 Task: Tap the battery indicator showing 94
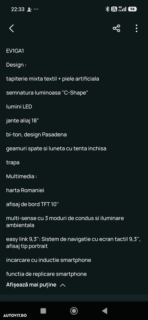133,9
